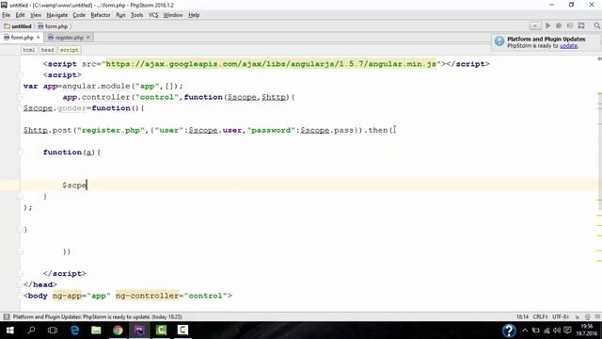
Task: Toggle tool window buttons icon in status bar
Action: [x=7, y=316]
